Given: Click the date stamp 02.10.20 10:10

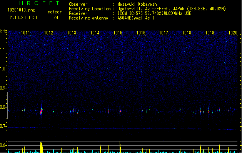Looking at the screenshot, I should [23, 18].
